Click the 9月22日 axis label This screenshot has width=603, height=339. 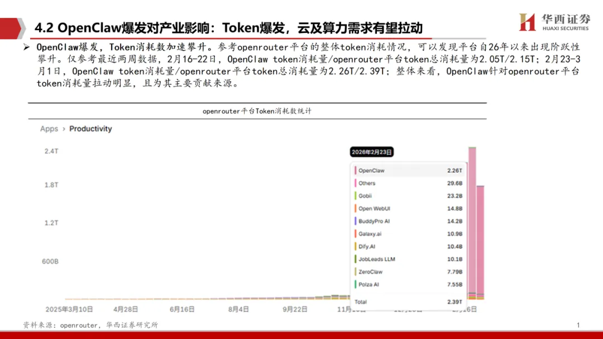click(295, 309)
